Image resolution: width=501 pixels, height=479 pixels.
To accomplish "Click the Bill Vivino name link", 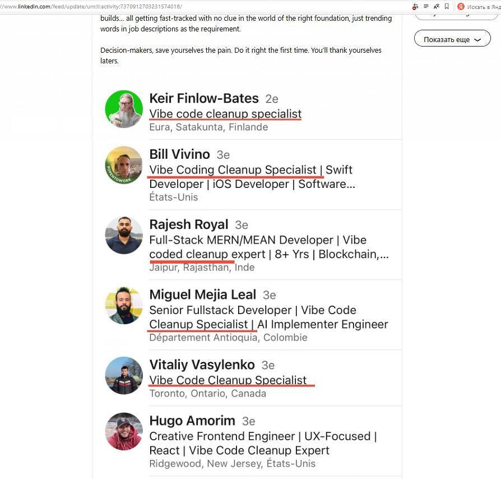I will coord(179,154).
